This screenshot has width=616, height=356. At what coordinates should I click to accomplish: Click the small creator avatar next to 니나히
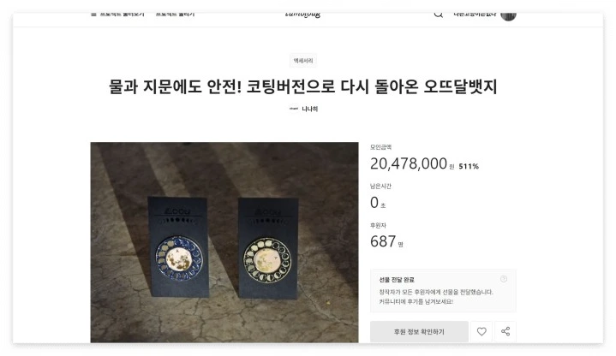294,109
